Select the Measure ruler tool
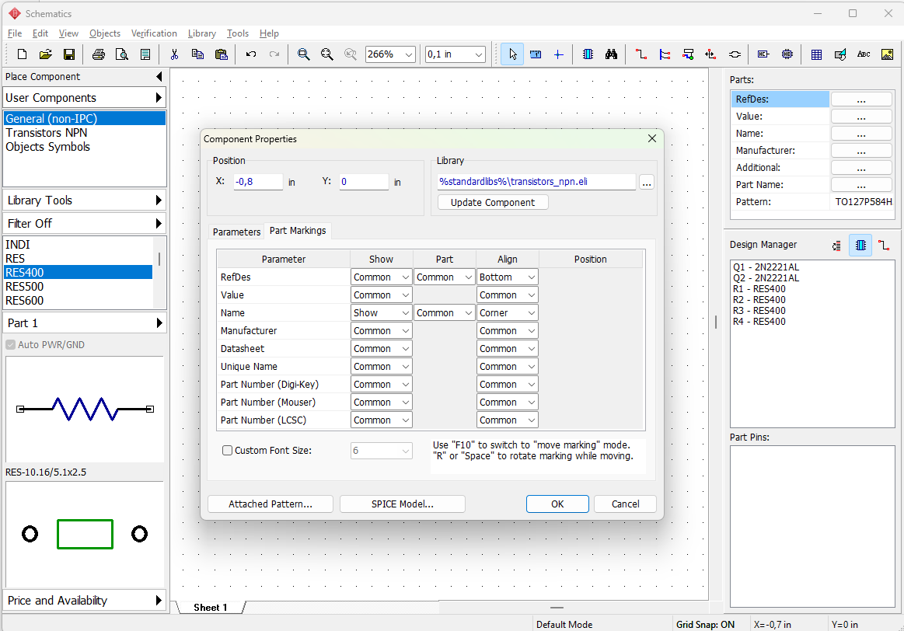 536,54
